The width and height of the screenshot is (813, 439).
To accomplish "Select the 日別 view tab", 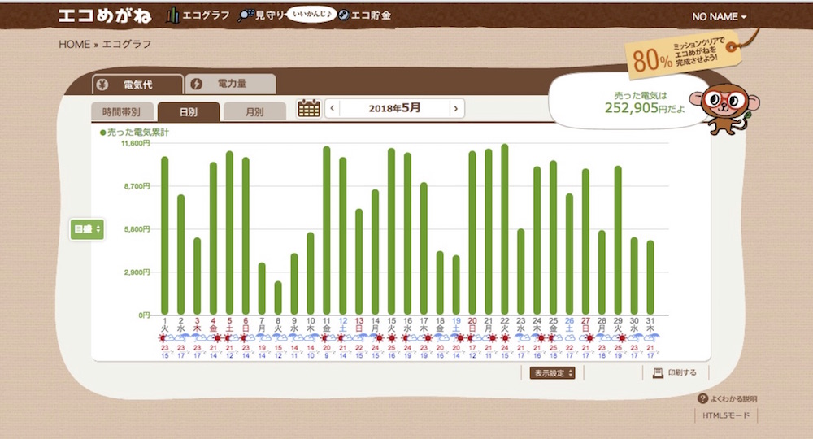I will [x=189, y=111].
